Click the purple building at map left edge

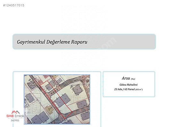coord(30,98)
